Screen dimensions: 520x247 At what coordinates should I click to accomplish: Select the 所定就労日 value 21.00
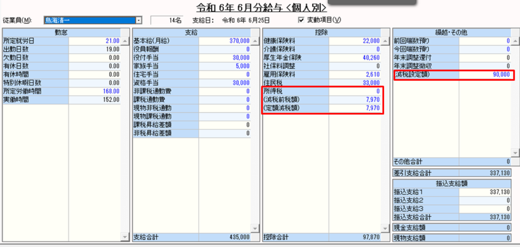[x=94, y=41]
